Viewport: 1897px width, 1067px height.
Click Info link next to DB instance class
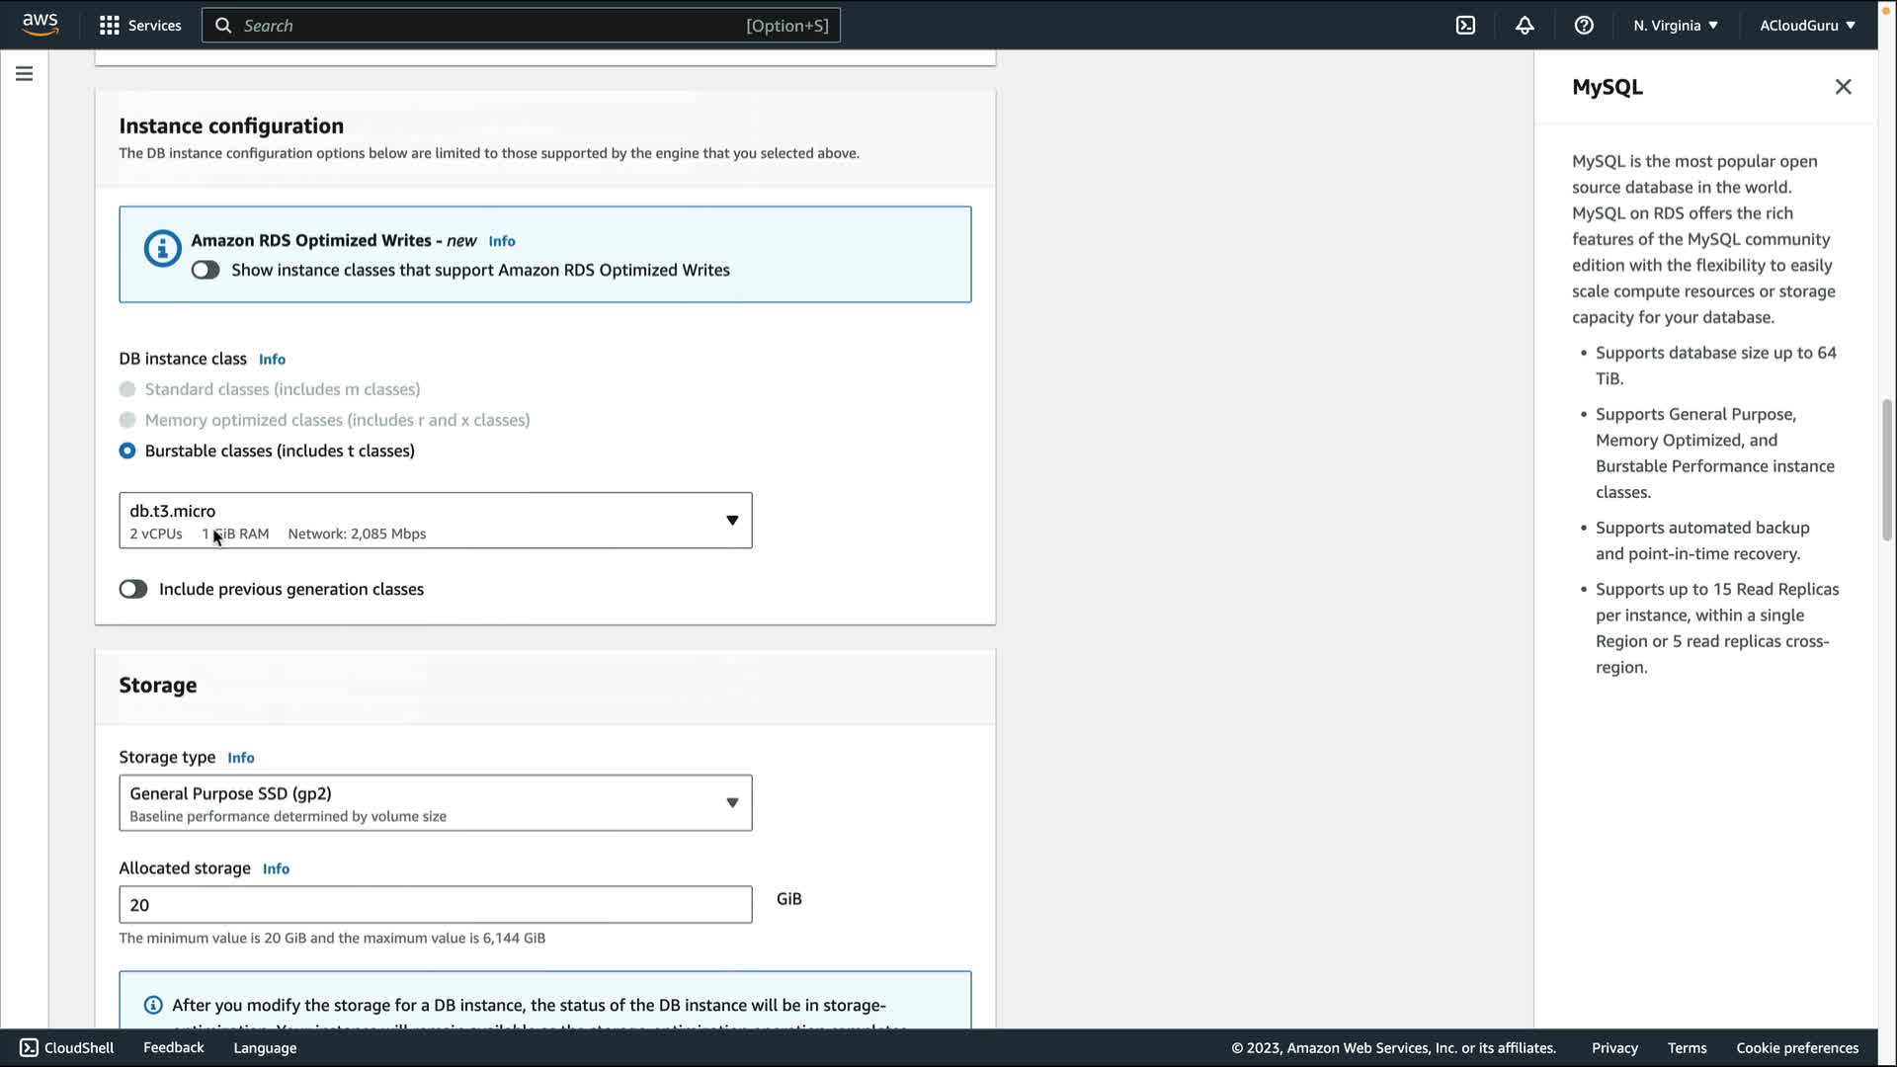point(272,359)
